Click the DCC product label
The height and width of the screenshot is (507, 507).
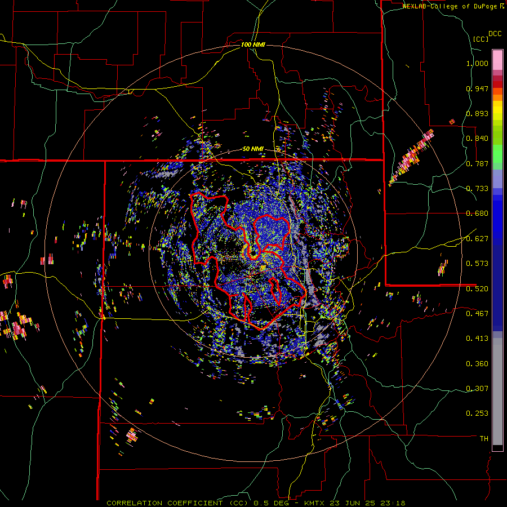495,34
